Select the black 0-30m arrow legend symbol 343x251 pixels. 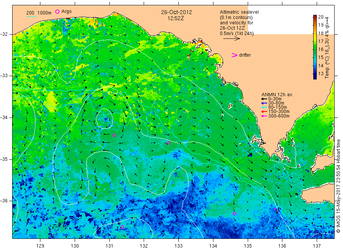(264, 99)
